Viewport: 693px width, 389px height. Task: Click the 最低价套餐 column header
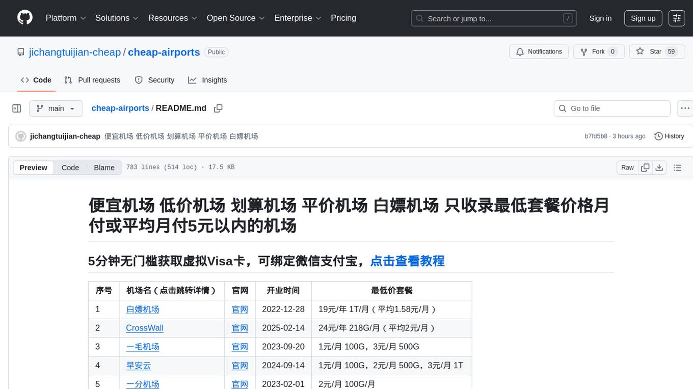coord(392,291)
